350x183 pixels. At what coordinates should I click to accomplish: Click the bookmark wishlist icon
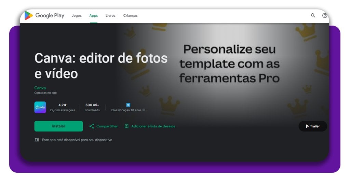coord(126,126)
